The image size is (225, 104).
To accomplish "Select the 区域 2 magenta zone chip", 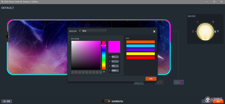I will [179, 82].
